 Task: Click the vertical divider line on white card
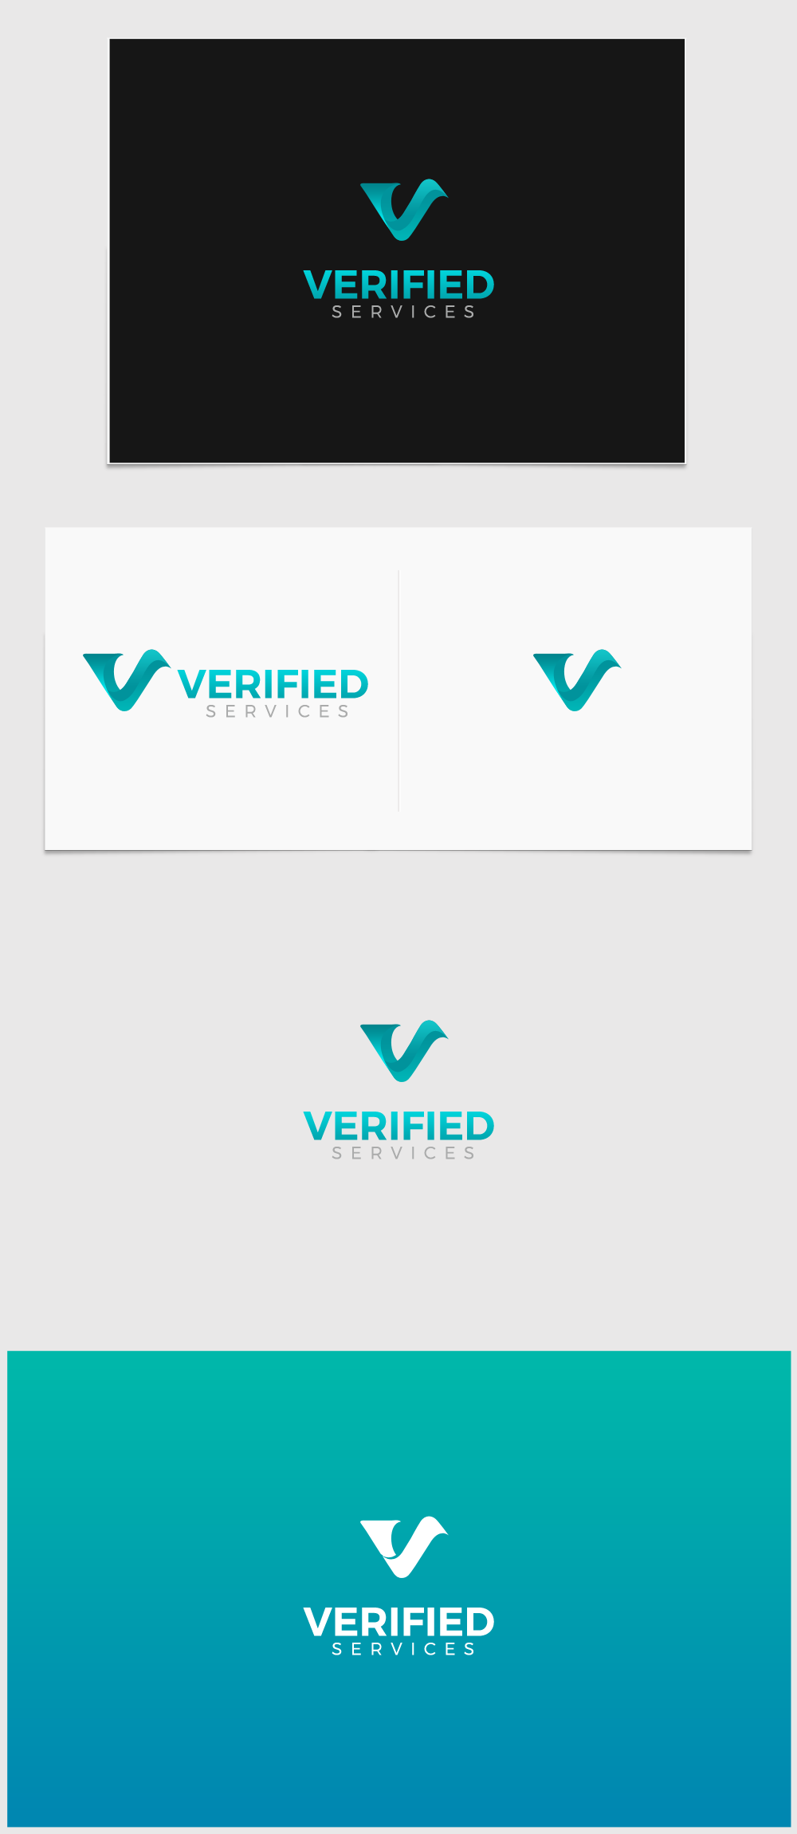pyautogui.click(x=398, y=691)
